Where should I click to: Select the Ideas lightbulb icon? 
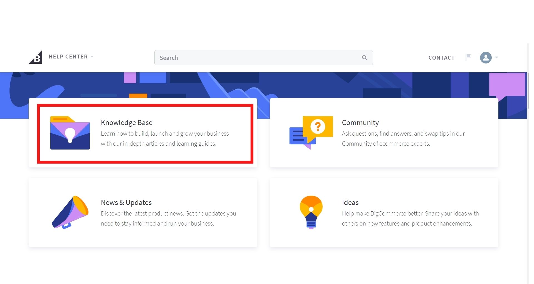311,212
